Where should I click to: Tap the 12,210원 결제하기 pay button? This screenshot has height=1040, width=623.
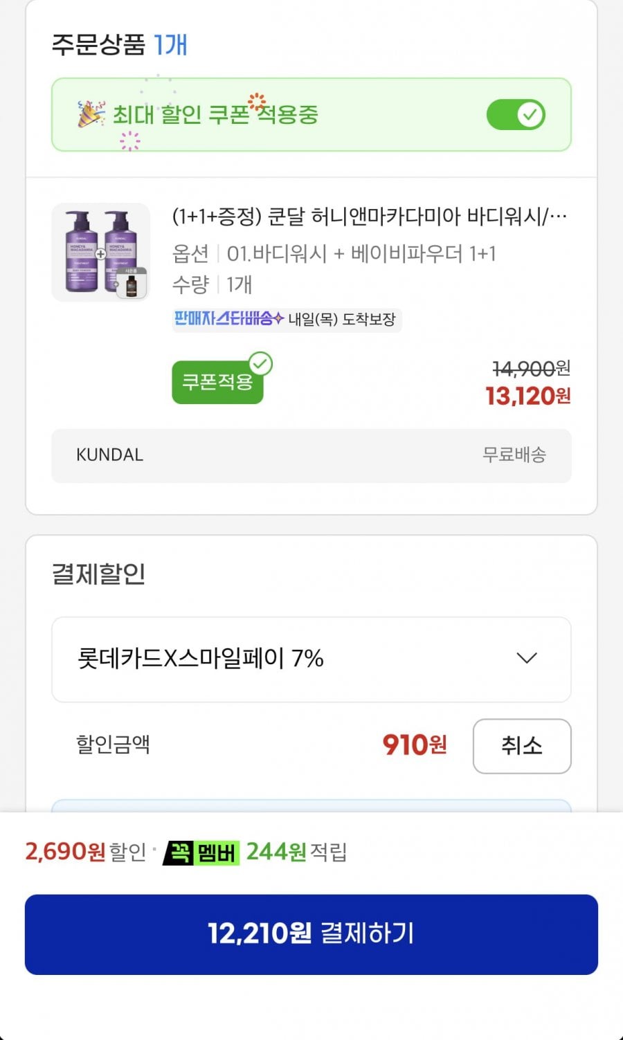click(x=311, y=934)
